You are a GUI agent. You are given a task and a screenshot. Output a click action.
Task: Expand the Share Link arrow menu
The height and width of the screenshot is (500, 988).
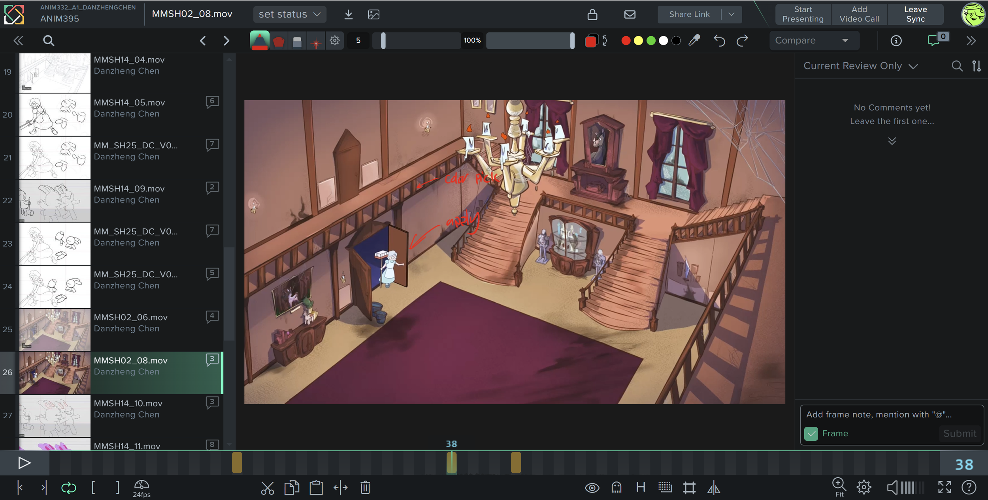[732, 15]
